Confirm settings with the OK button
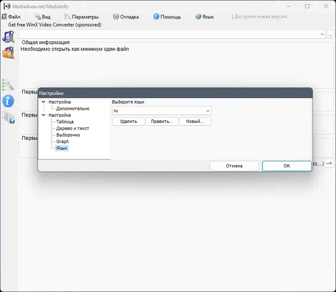The width and height of the screenshot is (336, 292). pos(287,166)
